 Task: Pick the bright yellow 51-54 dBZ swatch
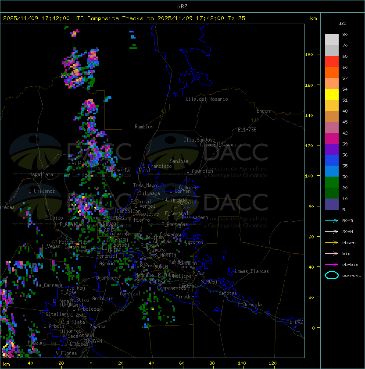point(332,95)
